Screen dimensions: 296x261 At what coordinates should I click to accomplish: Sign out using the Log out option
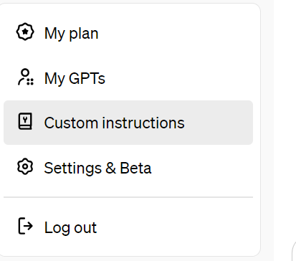pyautogui.click(x=128, y=227)
